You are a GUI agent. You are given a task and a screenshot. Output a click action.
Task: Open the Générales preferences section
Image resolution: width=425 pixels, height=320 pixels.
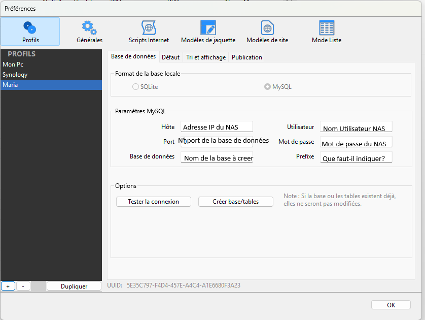pos(89,31)
